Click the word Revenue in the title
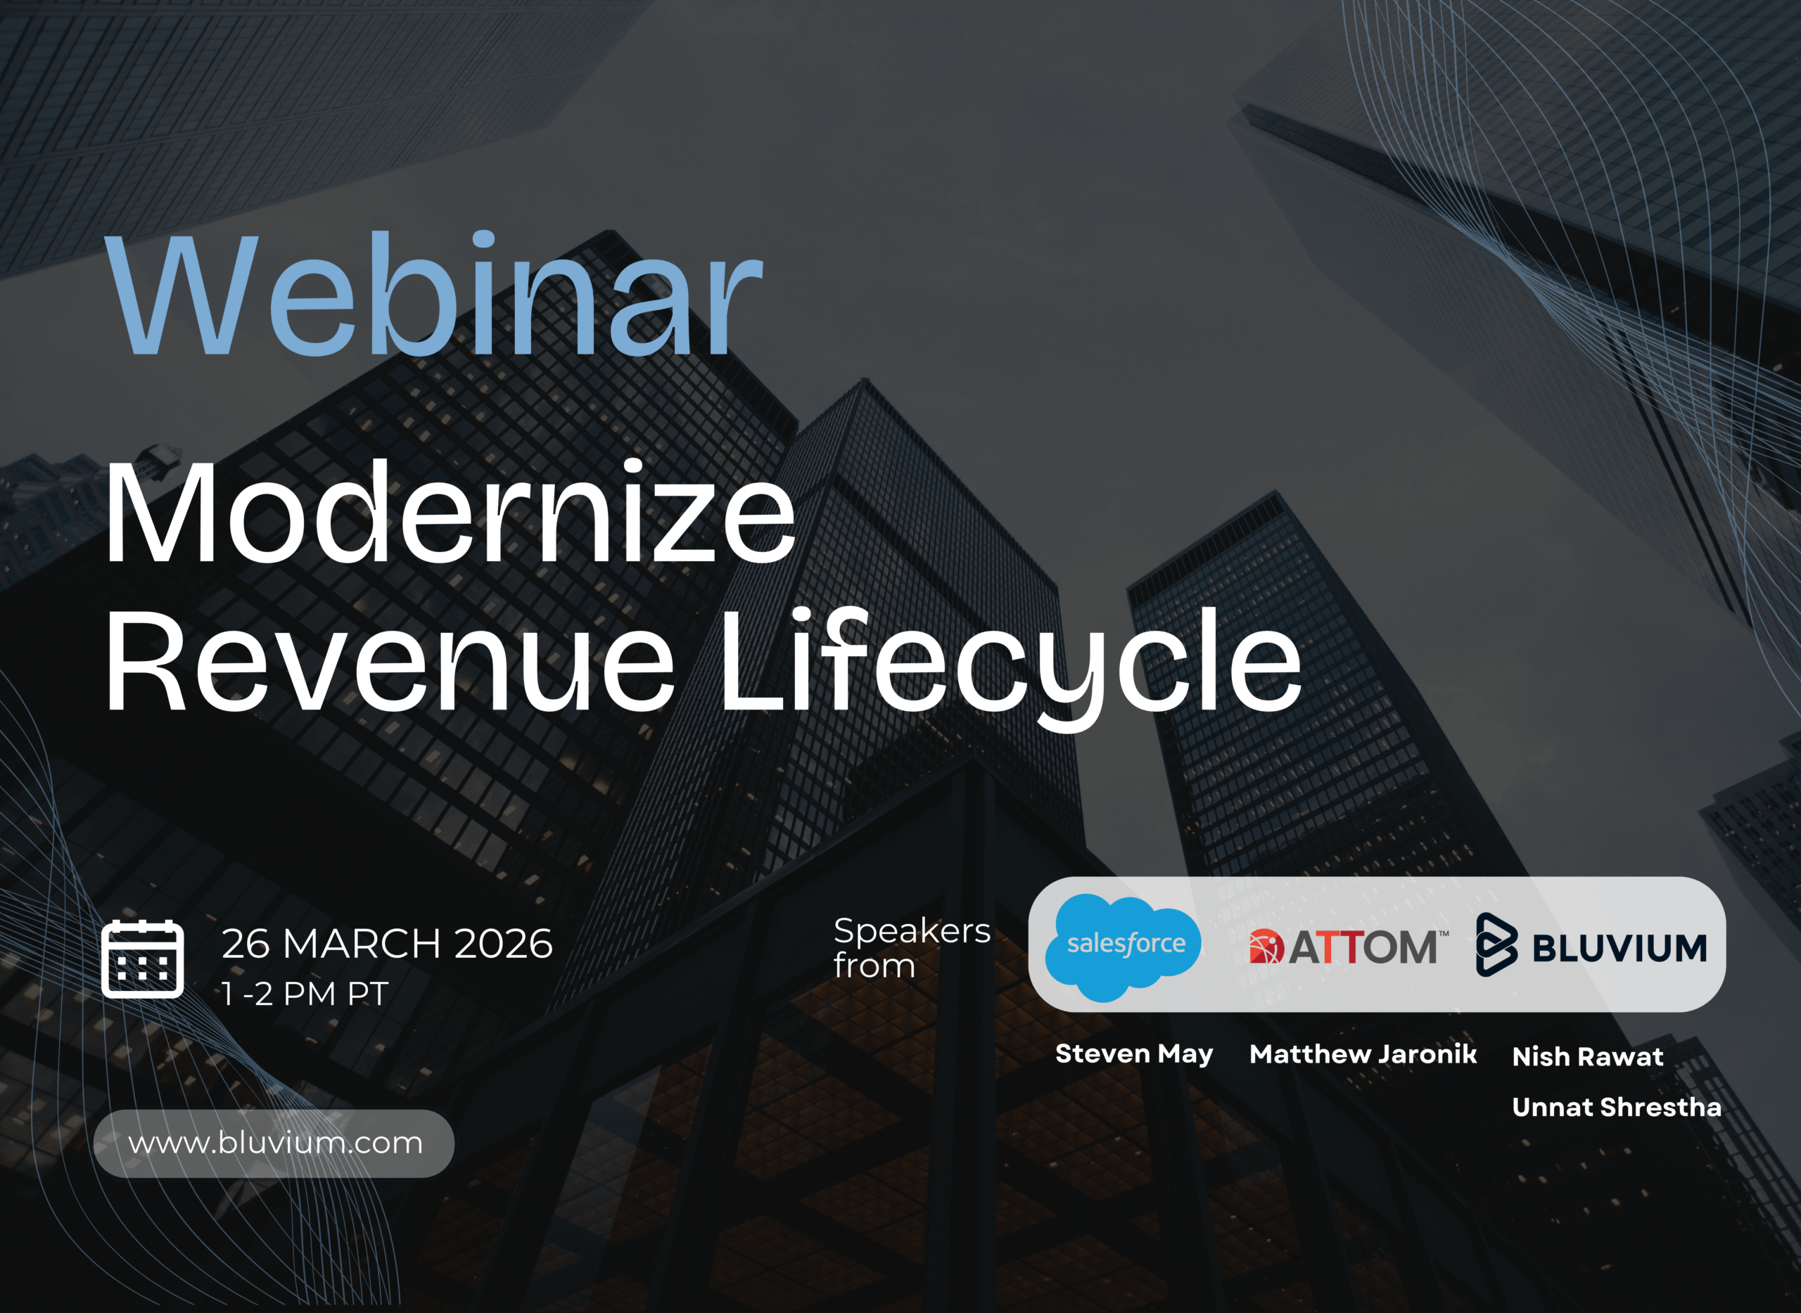 [x=390, y=661]
